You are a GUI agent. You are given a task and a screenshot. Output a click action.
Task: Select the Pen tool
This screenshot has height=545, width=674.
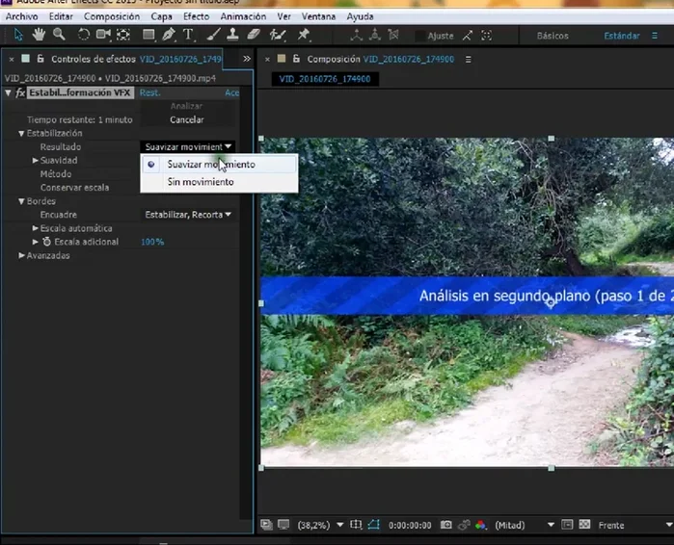169,35
